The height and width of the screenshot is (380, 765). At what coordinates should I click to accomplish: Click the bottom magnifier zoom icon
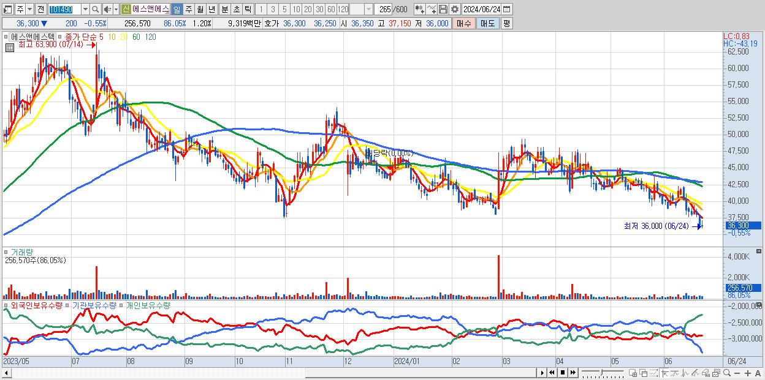(726, 373)
